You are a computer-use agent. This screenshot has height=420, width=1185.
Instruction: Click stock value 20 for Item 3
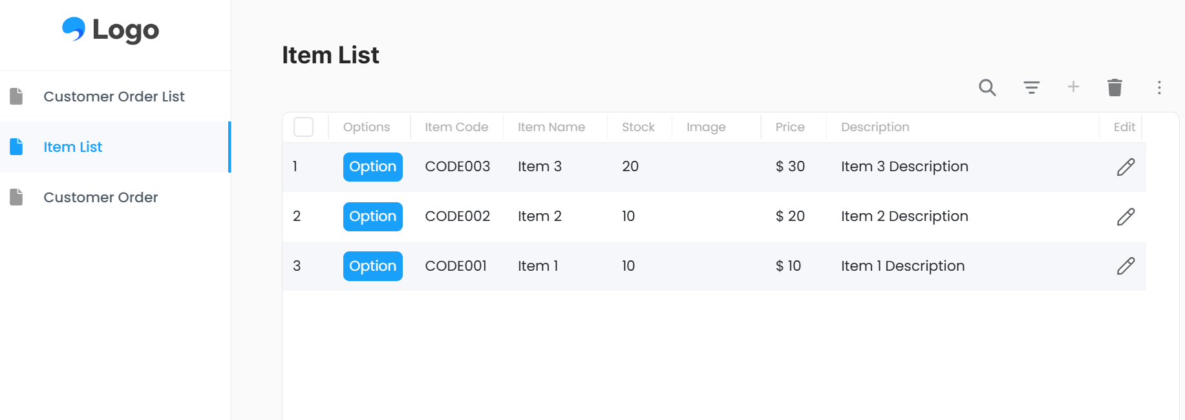(630, 167)
